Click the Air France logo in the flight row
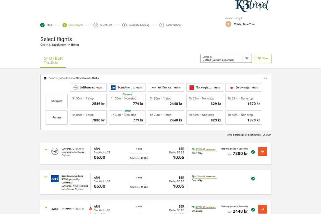This screenshot has height=214, width=321. (55, 209)
